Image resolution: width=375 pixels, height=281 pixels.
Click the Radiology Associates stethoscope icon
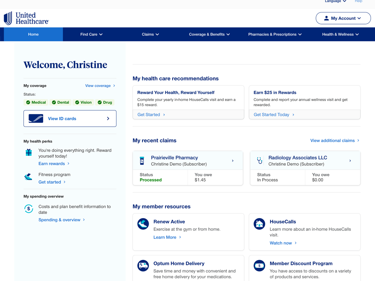click(x=259, y=161)
